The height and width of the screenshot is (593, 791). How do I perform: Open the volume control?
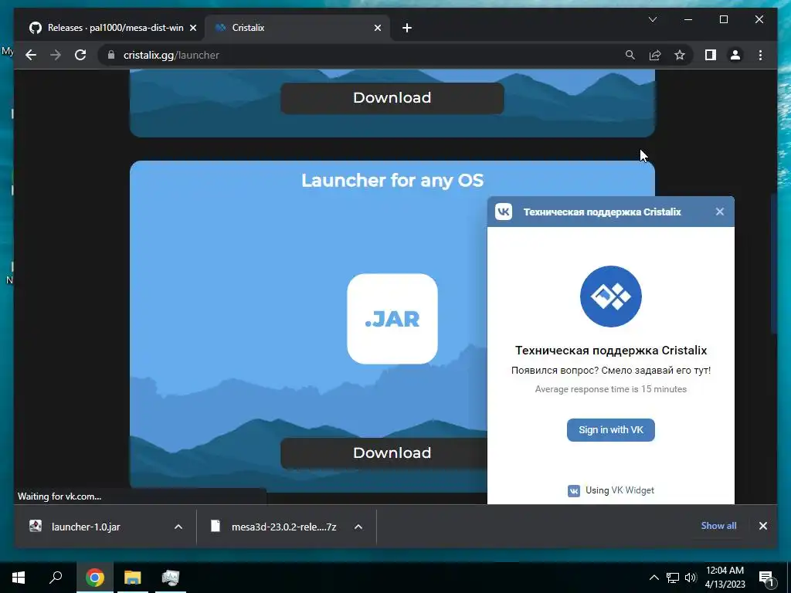coord(691,578)
